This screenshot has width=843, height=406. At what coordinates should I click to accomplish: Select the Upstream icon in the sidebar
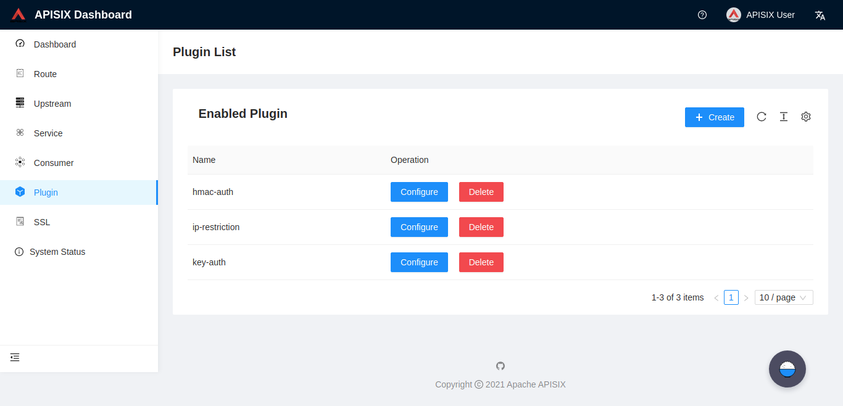point(19,103)
